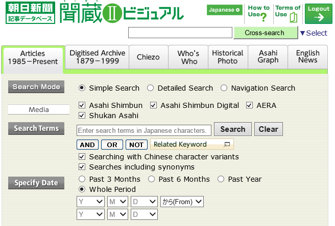The image size is (335, 226).
Task: Open the start day (D) dropdown
Action: 144,202
